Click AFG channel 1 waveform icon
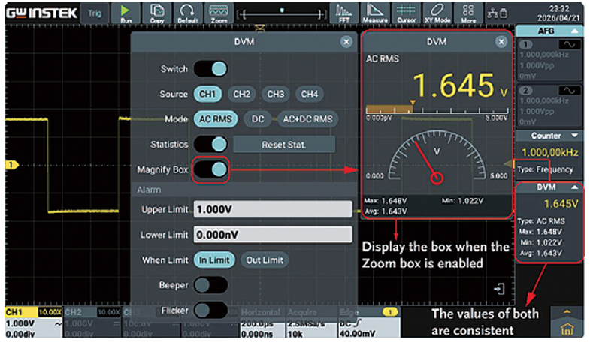The width and height of the screenshot is (590, 342). coord(569,45)
